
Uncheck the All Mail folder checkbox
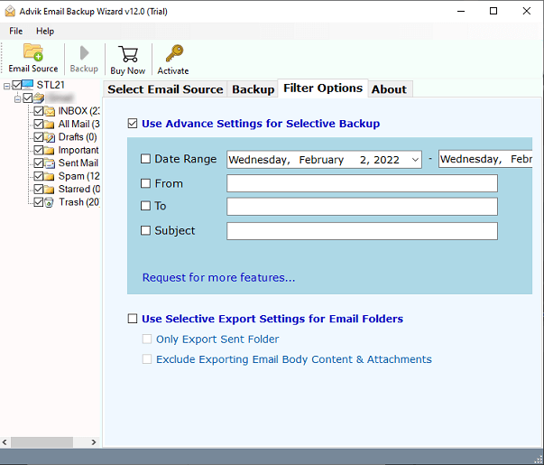point(39,124)
